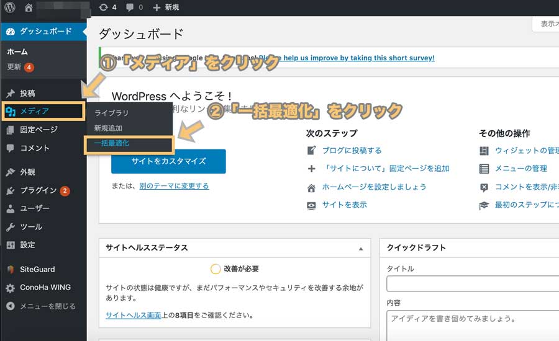The width and height of the screenshot is (559, 341).
Task: Open the プラグイン menu
Action: coord(38,190)
